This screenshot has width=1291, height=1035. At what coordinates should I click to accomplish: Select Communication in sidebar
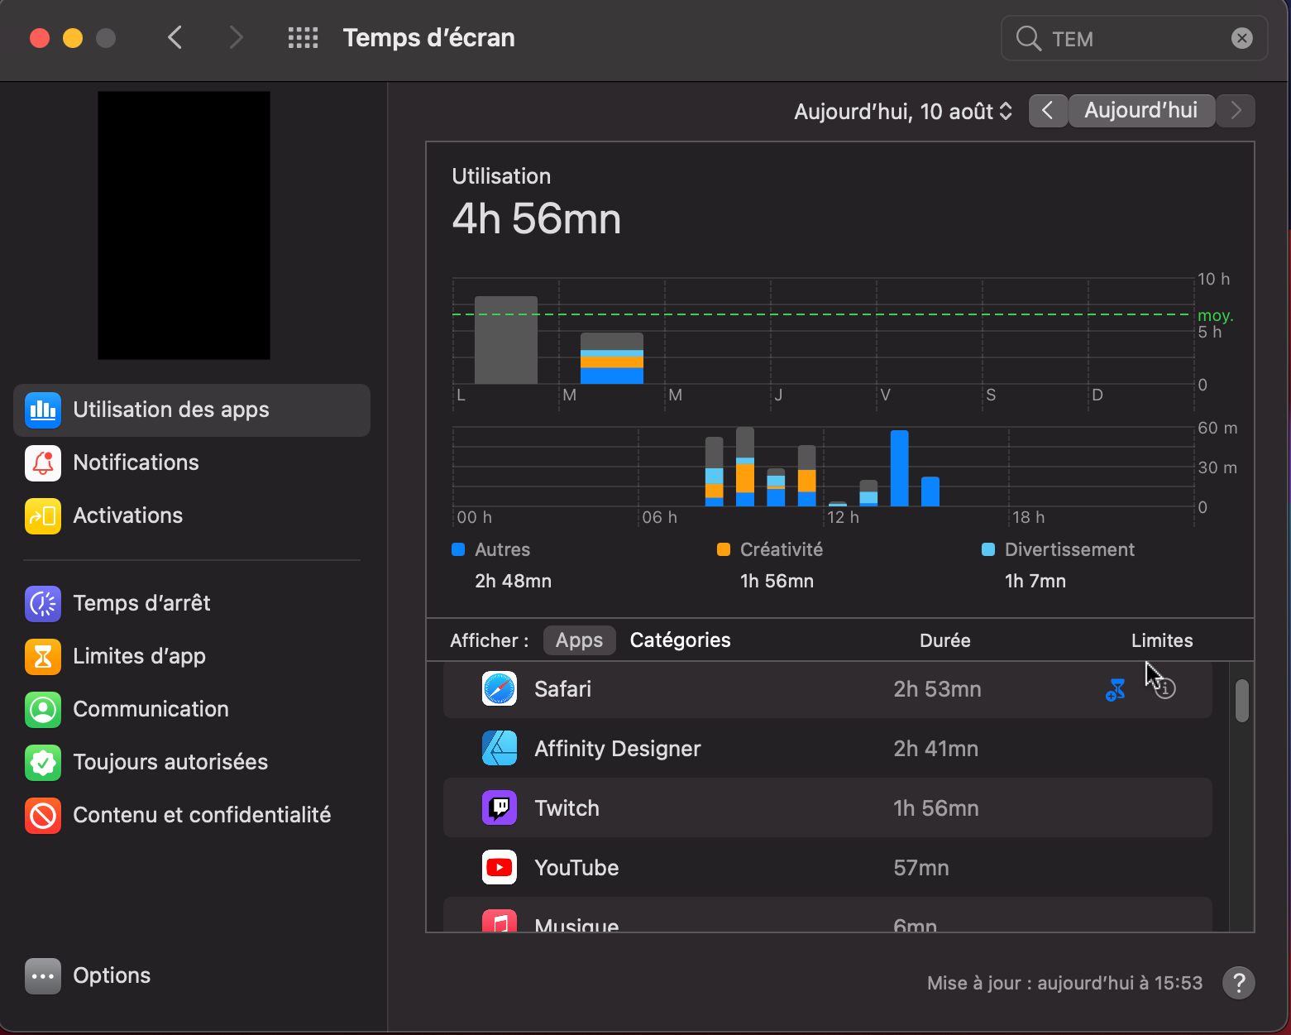[192, 710]
